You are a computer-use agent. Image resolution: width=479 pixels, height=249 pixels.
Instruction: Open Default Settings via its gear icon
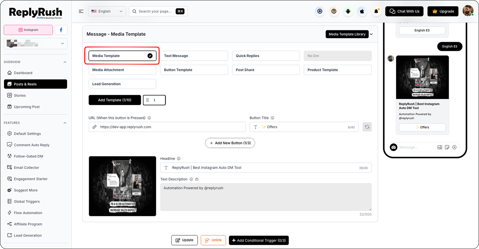tap(9, 134)
